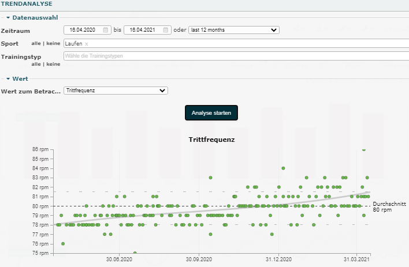Click the 86 rpm data point

click(364, 149)
